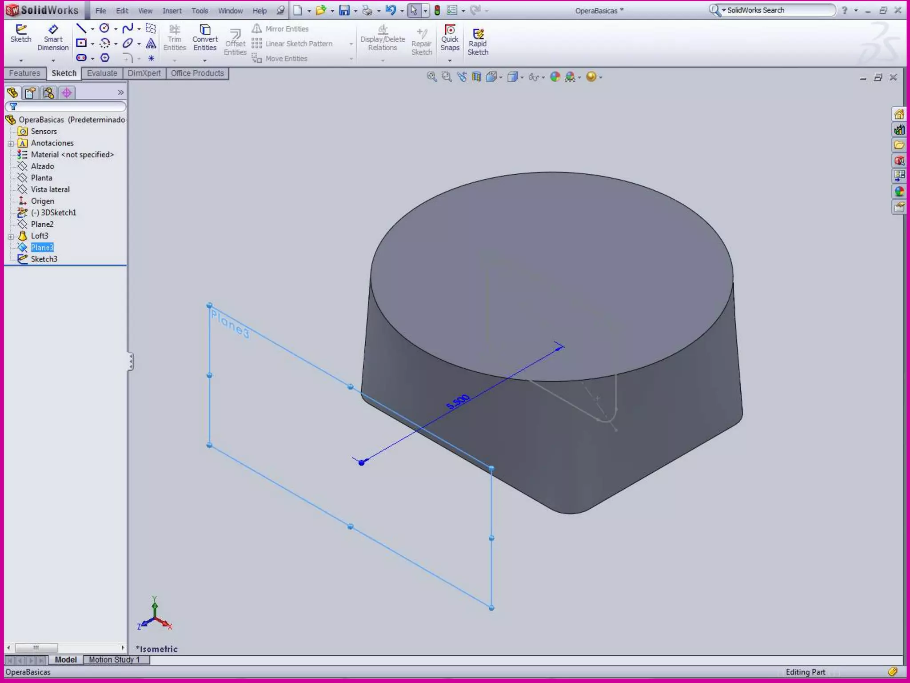Click the Edit Appearance color ball
The width and height of the screenshot is (910, 683).
coord(555,77)
